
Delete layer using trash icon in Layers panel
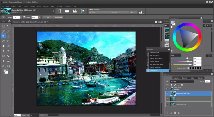179,113
